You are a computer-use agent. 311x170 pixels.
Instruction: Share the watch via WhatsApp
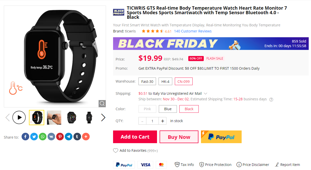point(43,137)
